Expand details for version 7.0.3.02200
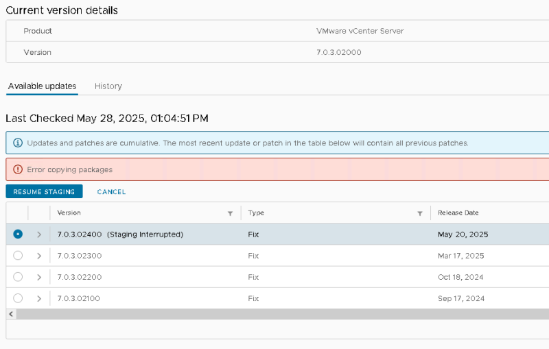The image size is (549, 349). click(x=39, y=277)
